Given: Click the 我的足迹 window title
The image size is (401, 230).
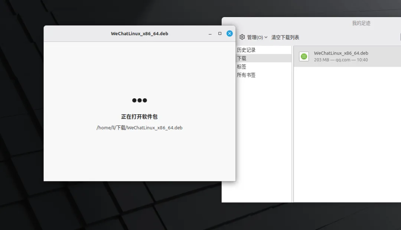Looking at the screenshot, I should tap(361, 23).
